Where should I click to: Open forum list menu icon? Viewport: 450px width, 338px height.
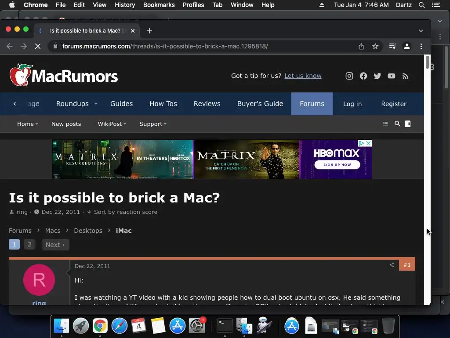click(x=385, y=124)
